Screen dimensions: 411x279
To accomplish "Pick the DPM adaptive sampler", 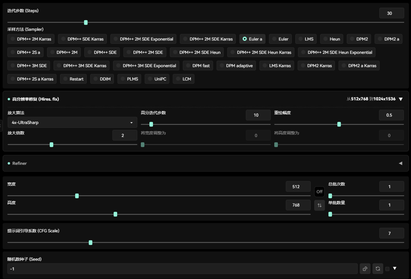I will coord(236,66).
